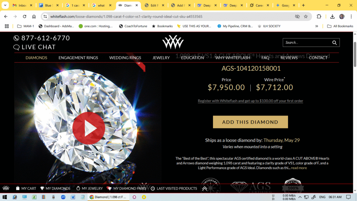Click the search magnifier icon
The height and width of the screenshot is (201, 357).
click(334, 43)
